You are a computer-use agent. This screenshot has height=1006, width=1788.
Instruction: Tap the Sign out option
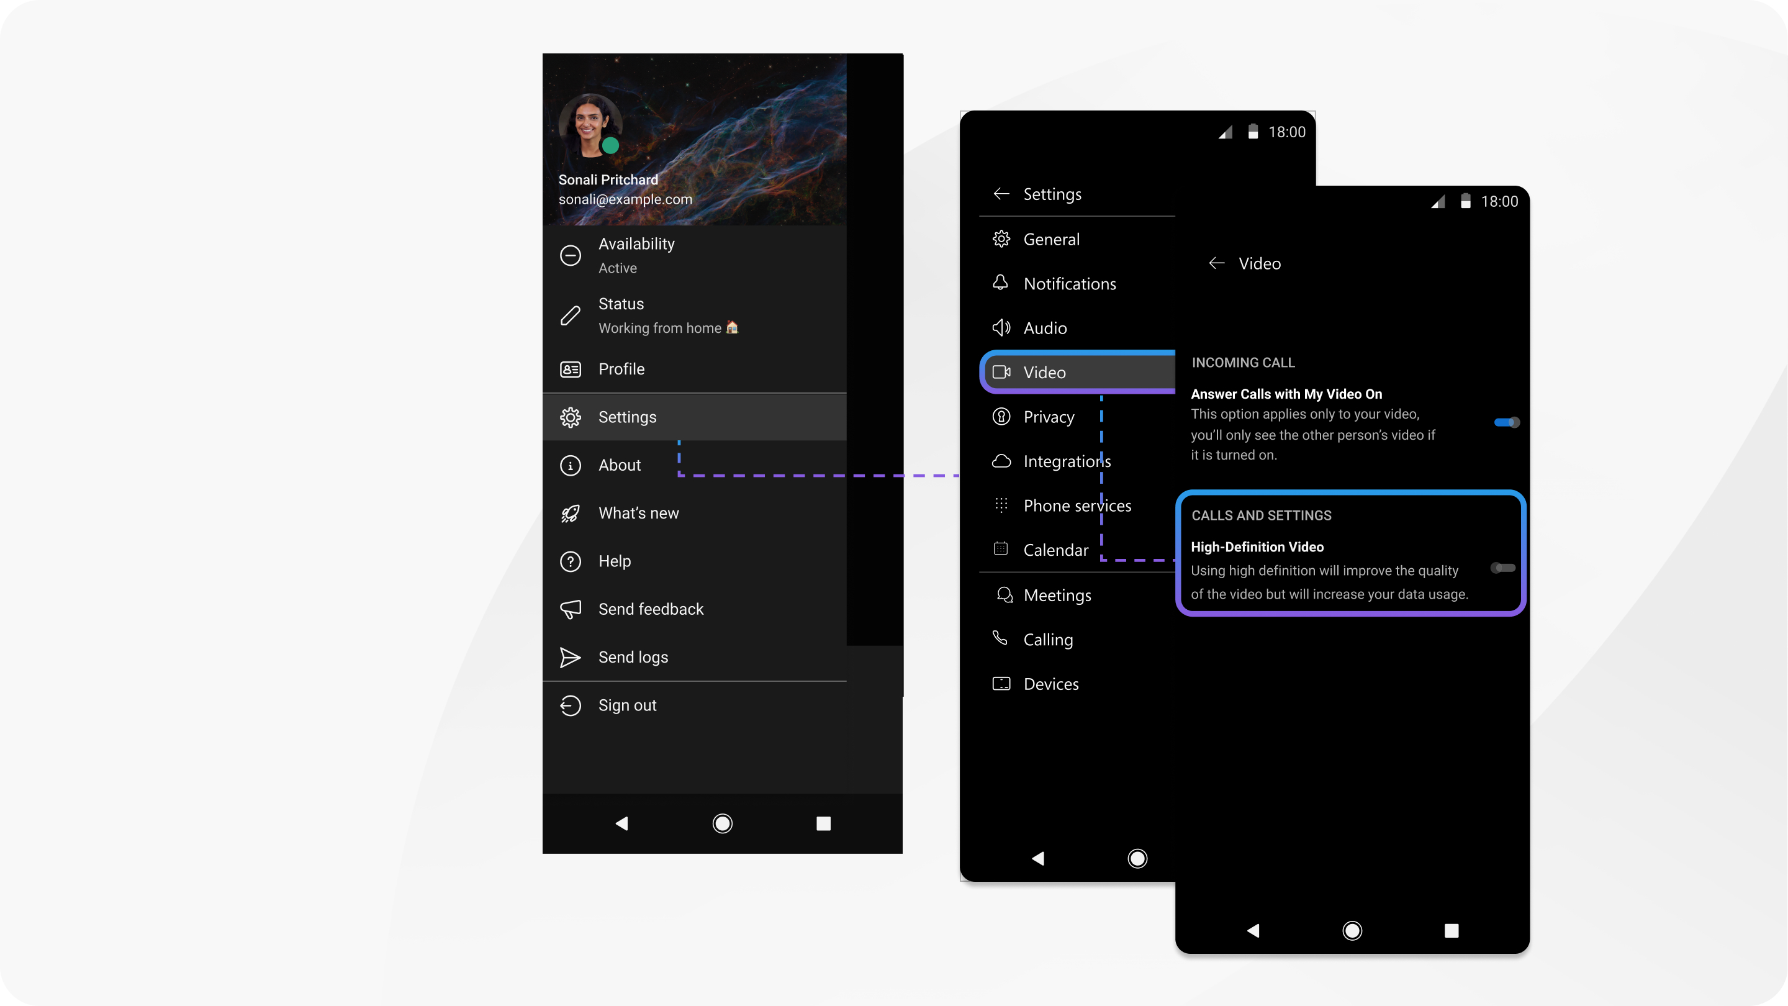coord(628,704)
